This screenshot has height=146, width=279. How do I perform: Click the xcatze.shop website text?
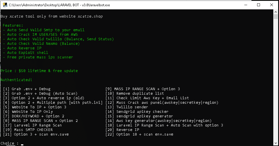90,16
